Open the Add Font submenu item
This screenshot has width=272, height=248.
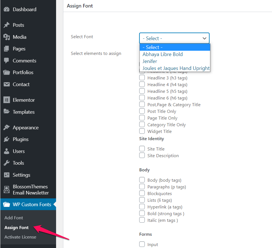click(14, 218)
